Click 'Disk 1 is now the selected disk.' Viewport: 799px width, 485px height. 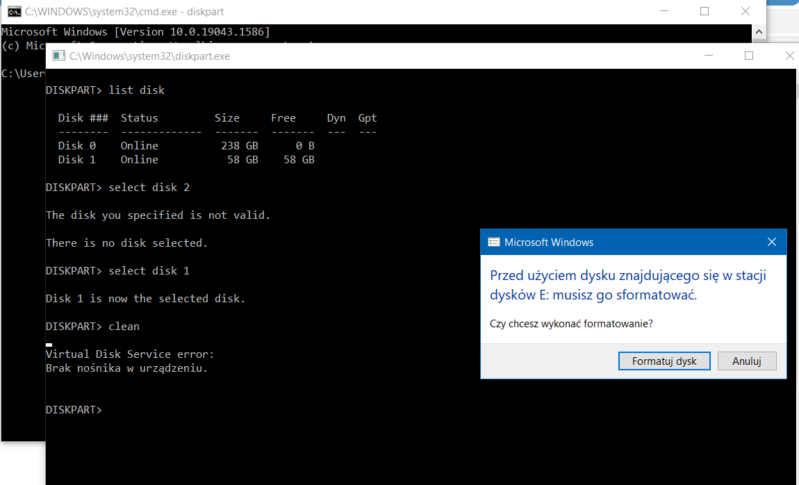pyautogui.click(x=146, y=299)
